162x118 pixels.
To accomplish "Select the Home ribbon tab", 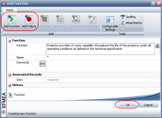I will [10, 10].
